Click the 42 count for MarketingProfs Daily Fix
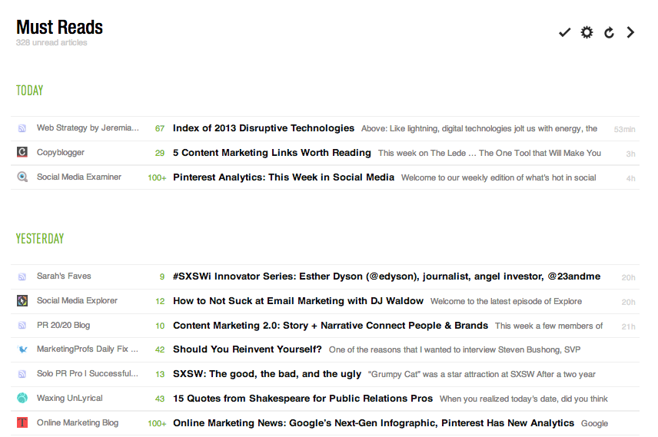The image size is (658, 437). tap(160, 349)
